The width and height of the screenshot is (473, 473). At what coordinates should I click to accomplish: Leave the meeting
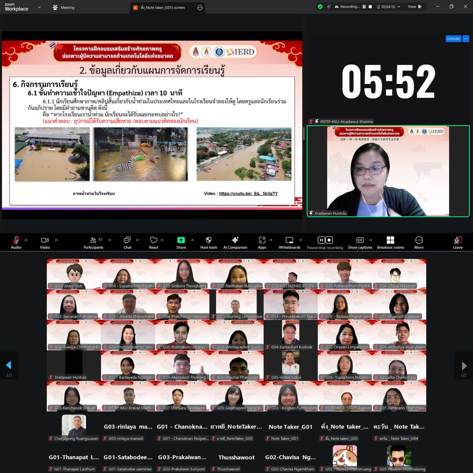pyautogui.click(x=458, y=242)
